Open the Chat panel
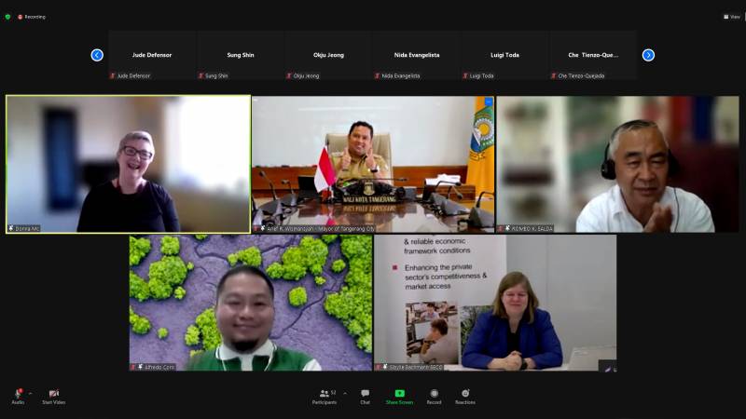 point(365,395)
